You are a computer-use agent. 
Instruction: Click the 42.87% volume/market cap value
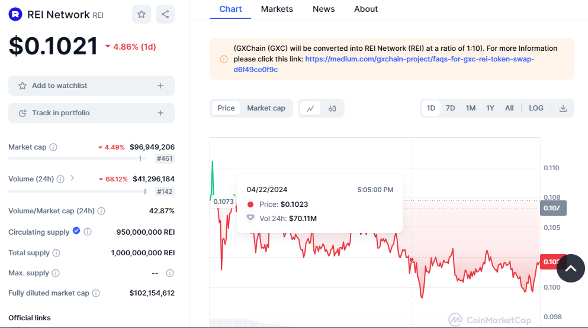coord(162,211)
